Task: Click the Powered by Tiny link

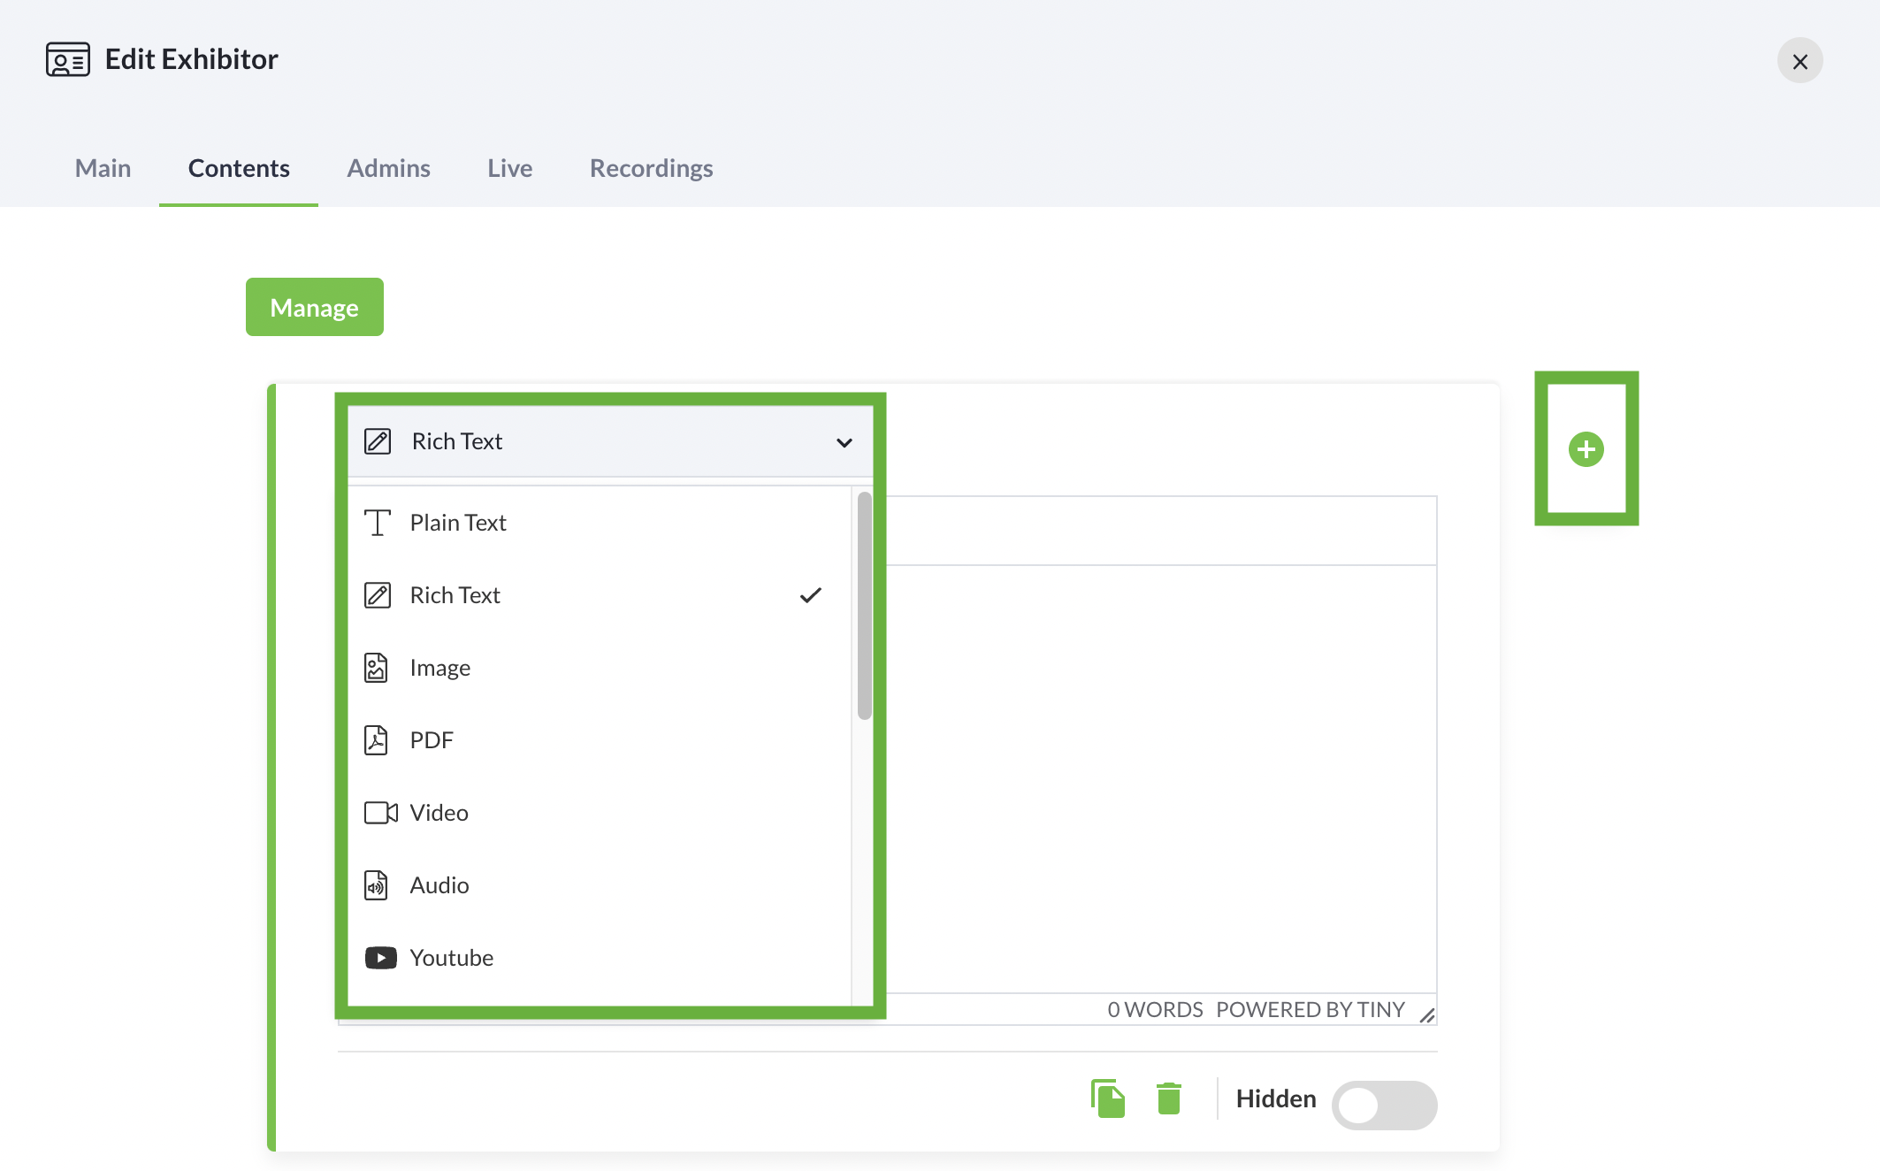Action: coord(1310,1009)
